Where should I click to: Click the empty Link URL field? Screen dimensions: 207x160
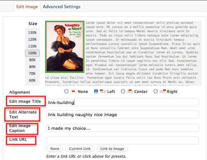click(x=123, y=140)
